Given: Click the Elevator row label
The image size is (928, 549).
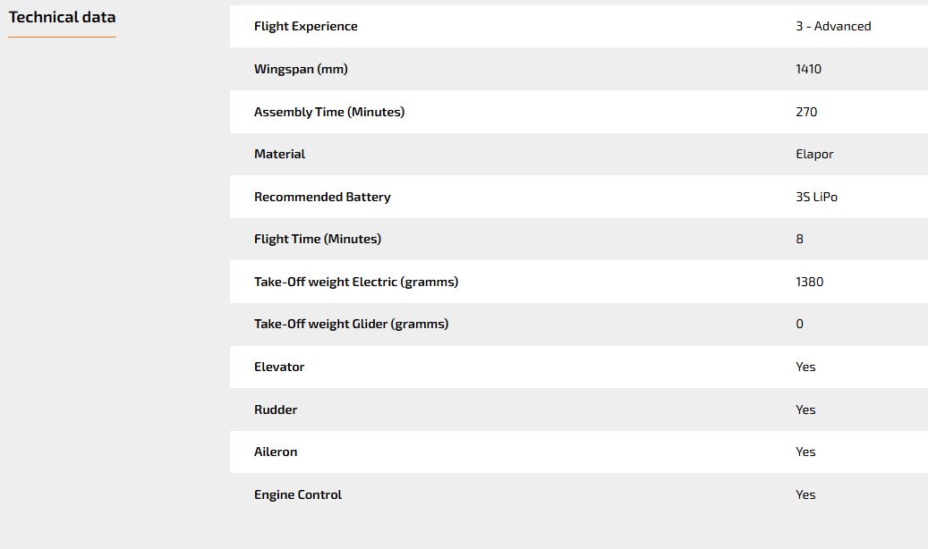Looking at the screenshot, I should click(x=279, y=367).
